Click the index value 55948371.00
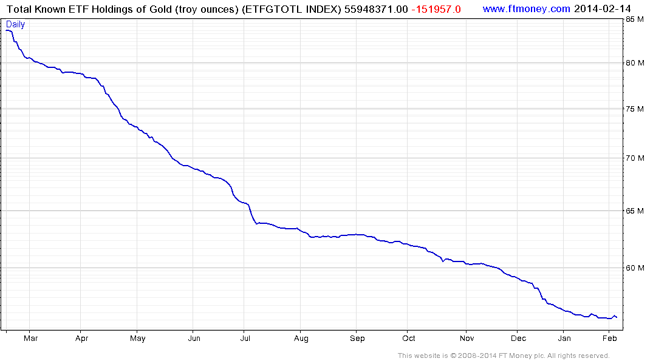The width and height of the screenshot is (653, 364). (x=376, y=9)
